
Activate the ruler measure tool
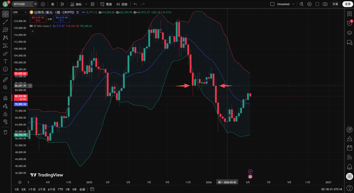6,79
